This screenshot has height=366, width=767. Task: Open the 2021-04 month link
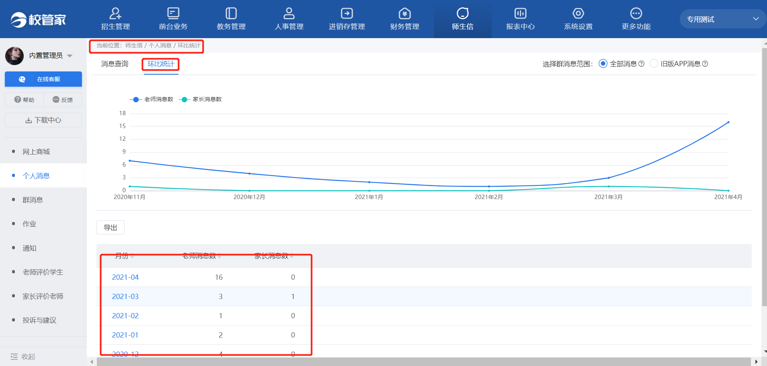125,277
